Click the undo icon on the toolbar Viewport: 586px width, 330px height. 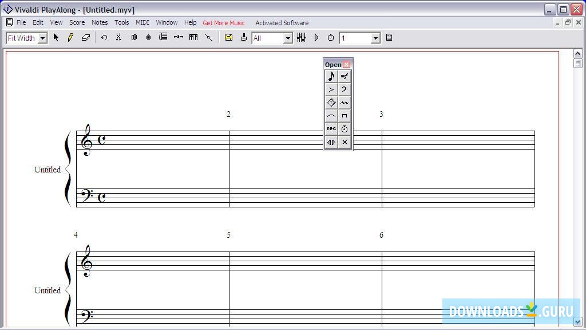104,38
